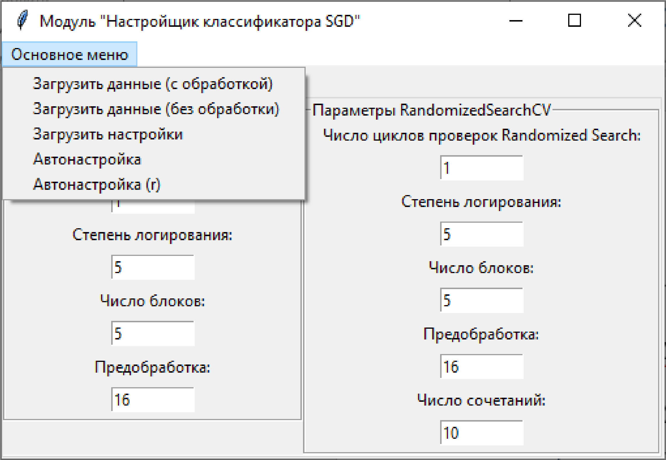Viewport: 666px width, 460px height.
Task: Click Степень логирования field in the left panel
Action: [153, 267]
